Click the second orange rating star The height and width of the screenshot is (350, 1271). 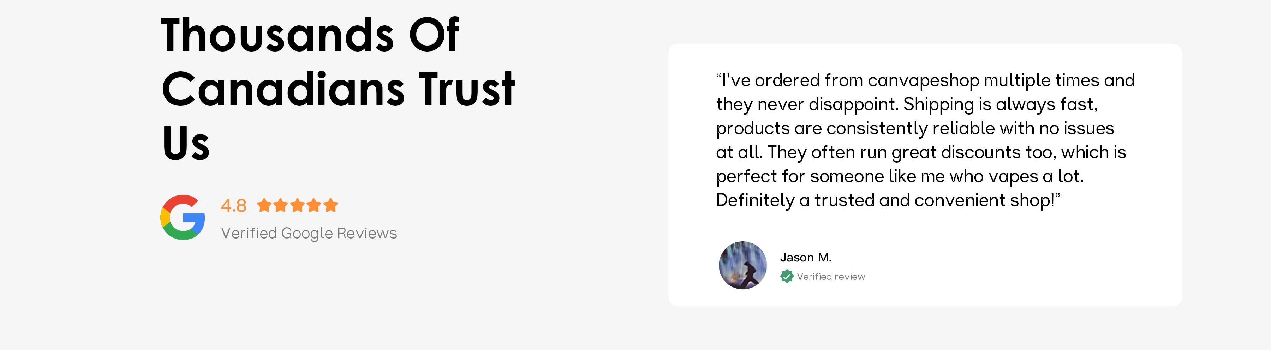point(281,205)
